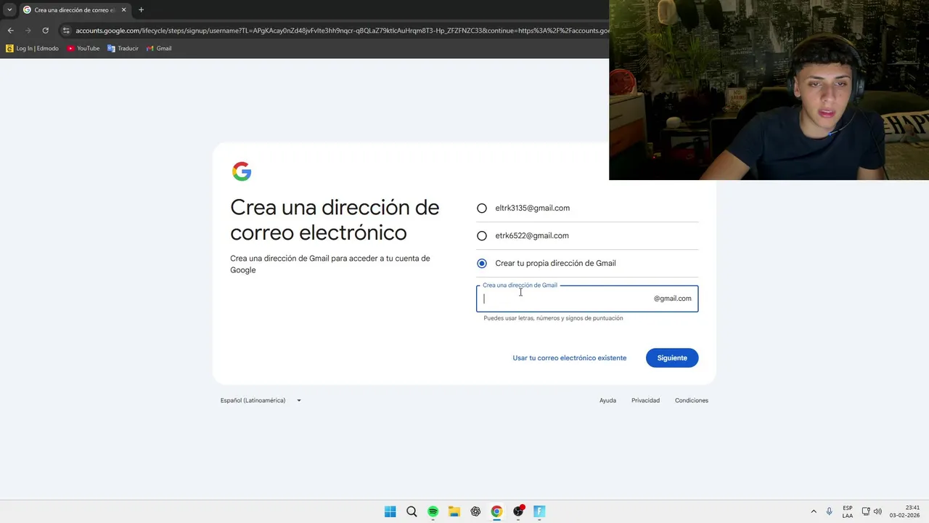Open the network tray icon
The width and height of the screenshot is (929, 523).
866,511
